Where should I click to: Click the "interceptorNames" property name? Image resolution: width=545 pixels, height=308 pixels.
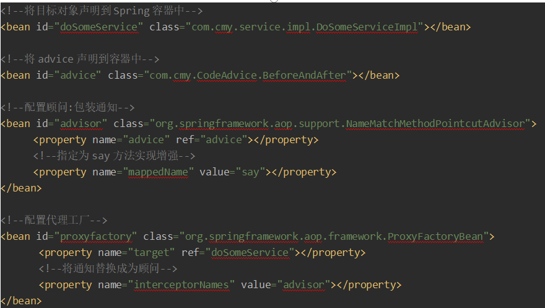pyautogui.click(x=181, y=284)
